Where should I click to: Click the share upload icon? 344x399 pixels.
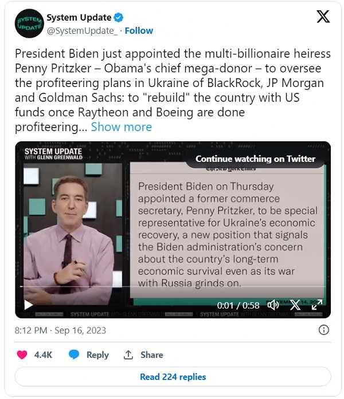pos(128,355)
